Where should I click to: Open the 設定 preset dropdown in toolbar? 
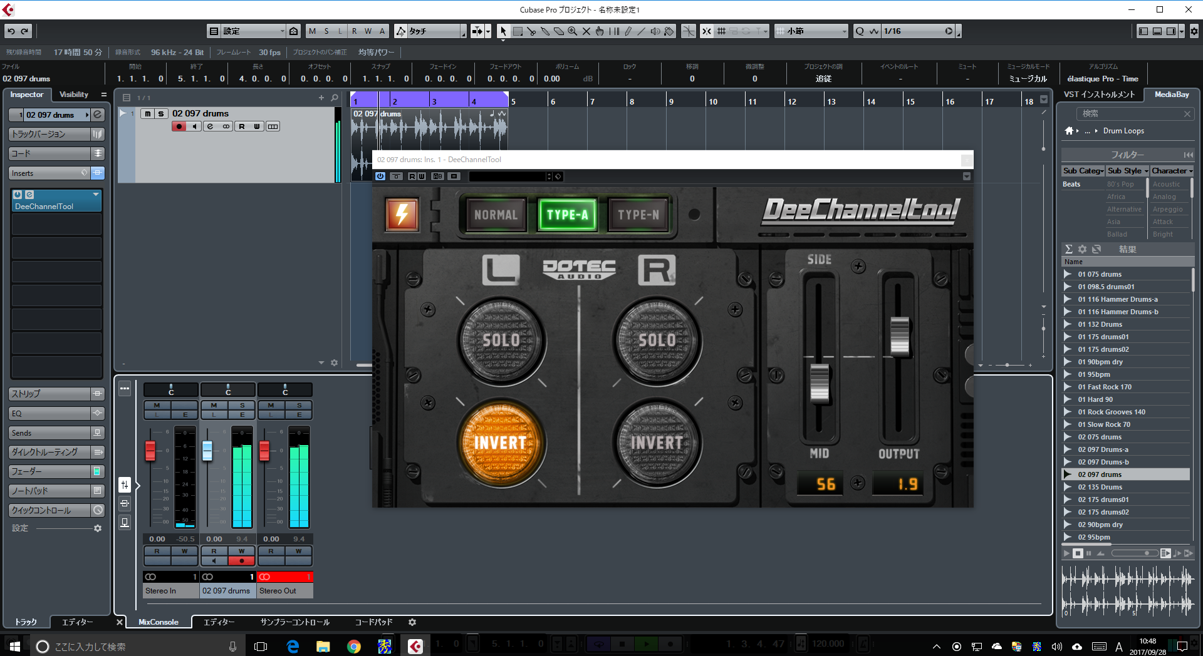pyautogui.click(x=252, y=31)
